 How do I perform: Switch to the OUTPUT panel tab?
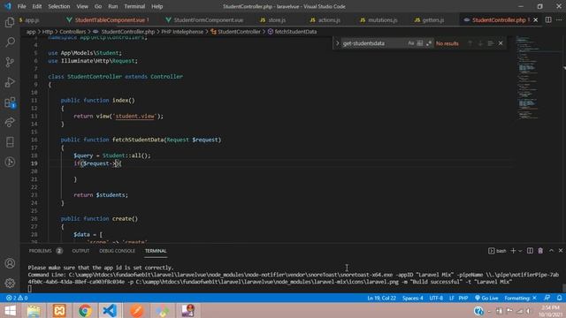[x=80, y=251]
